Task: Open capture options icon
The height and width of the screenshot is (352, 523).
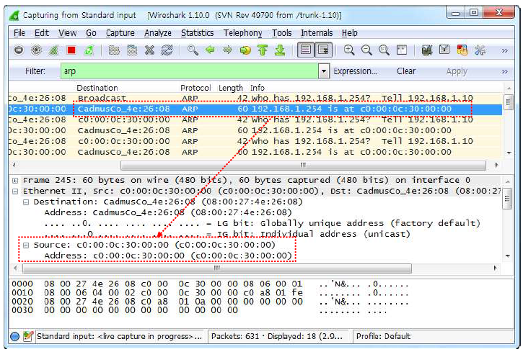Action: click(x=36, y=50)
